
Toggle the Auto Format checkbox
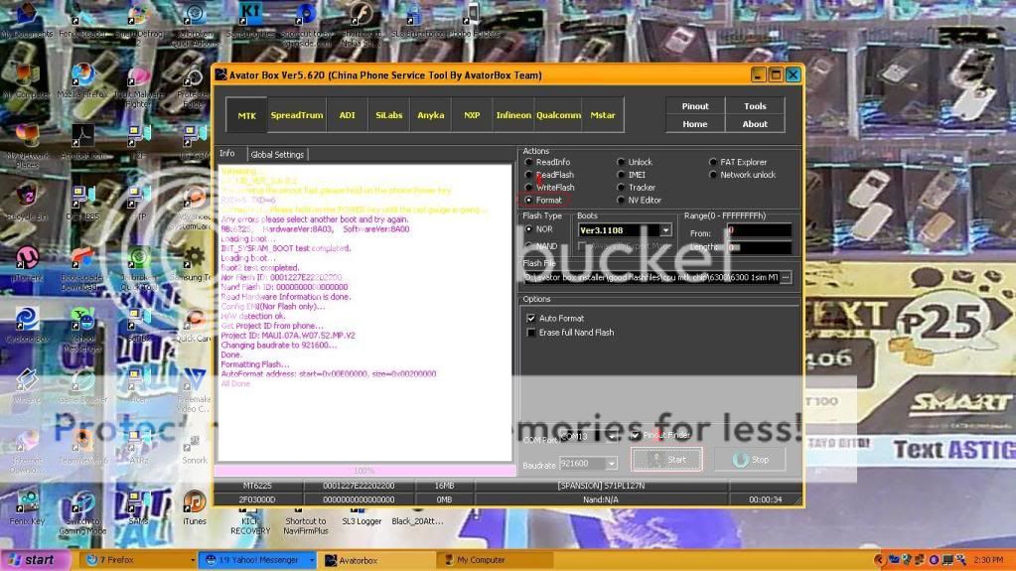click(x=531, y=319)
